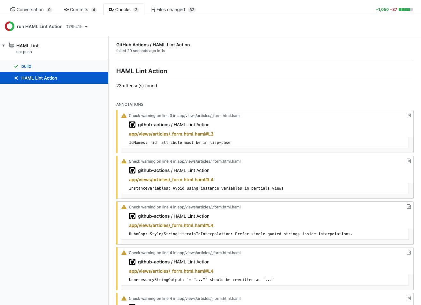Open the Commits tab
This screenshot has height=305, width=421.
80,10
